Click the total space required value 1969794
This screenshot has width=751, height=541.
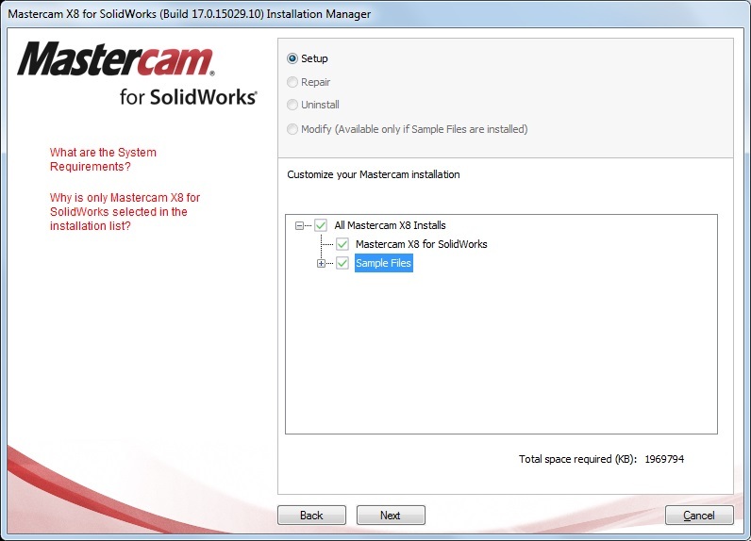664,459
